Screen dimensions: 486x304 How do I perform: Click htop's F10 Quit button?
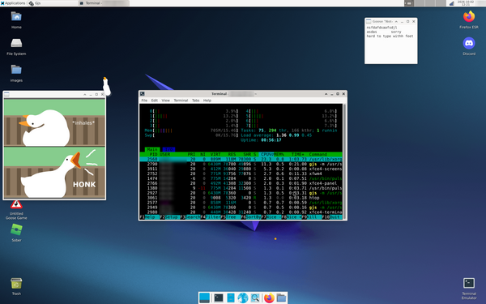coord(332,217)
